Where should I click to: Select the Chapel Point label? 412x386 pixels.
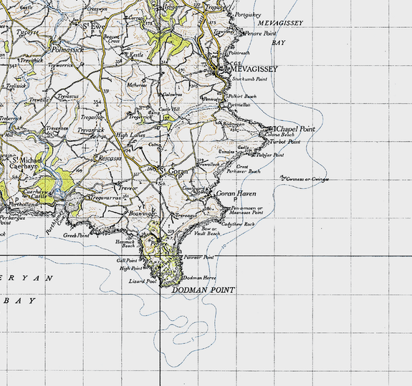click(x=296, y=129)
